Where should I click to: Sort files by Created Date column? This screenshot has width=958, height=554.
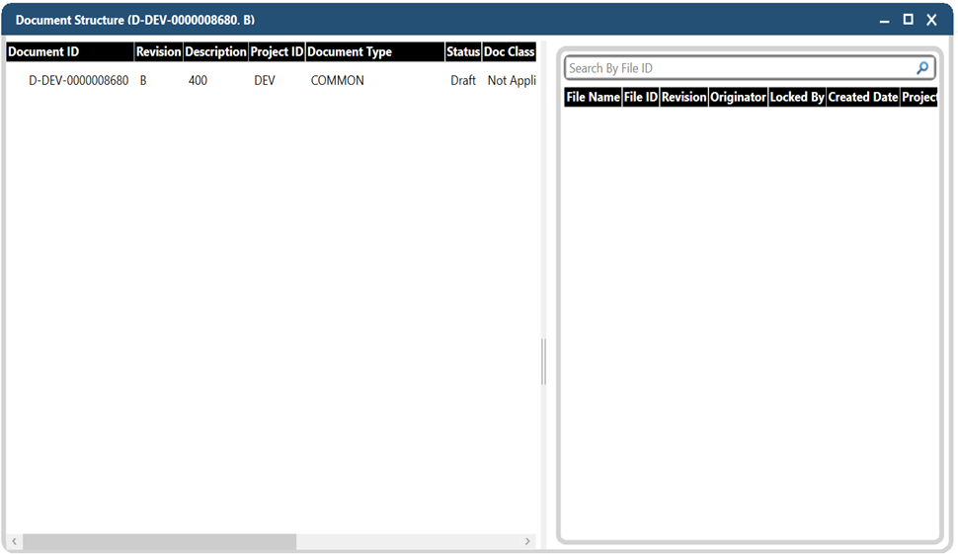(x=862, y=98)
